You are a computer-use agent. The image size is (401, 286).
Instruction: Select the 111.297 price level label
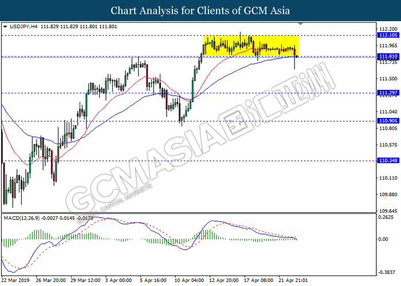(x=388, y=93)
